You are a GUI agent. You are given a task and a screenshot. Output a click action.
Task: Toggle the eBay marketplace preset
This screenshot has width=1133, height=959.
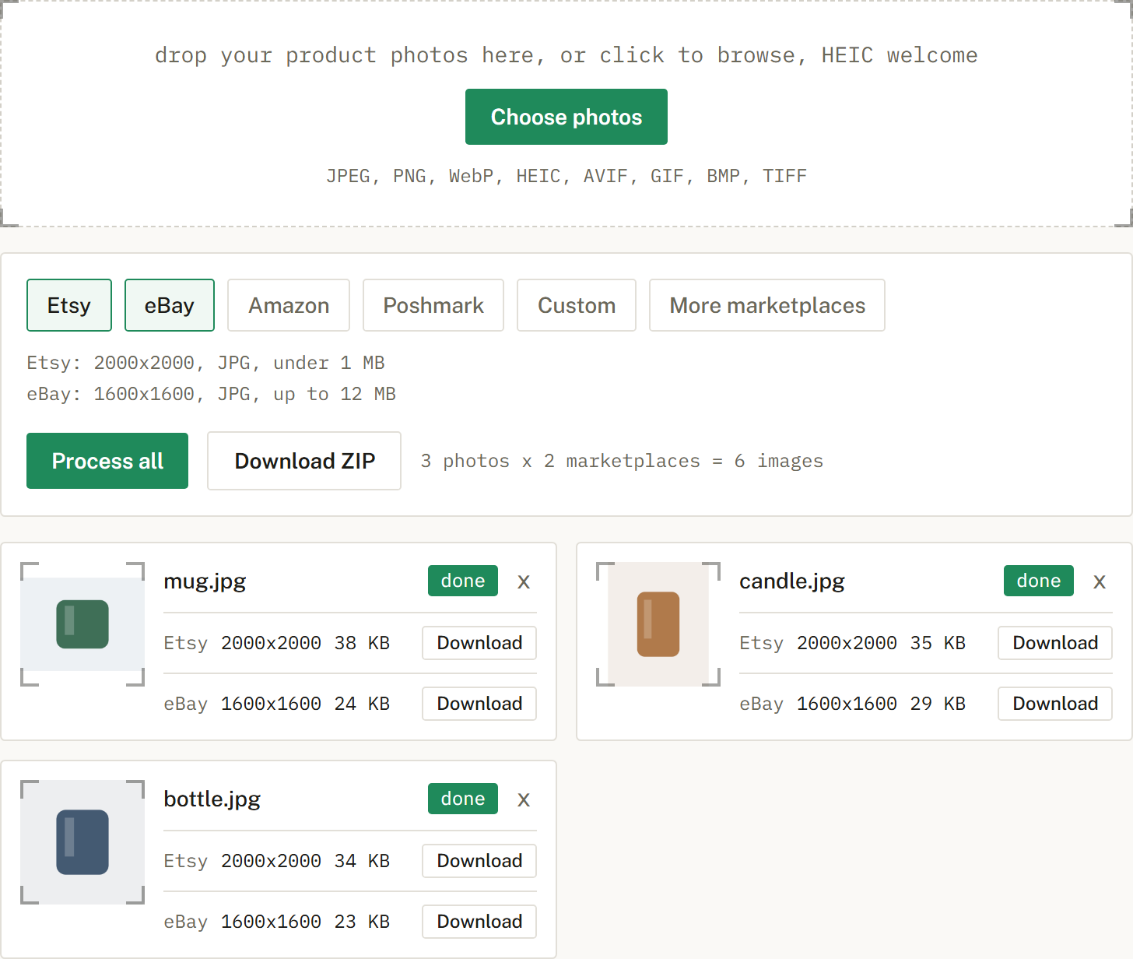pyautogui.click(x=170, y=305)
